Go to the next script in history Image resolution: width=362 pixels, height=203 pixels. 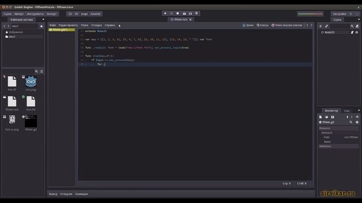(312, 25)
